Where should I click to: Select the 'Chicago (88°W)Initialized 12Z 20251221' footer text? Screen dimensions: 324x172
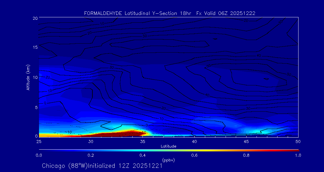102,166
